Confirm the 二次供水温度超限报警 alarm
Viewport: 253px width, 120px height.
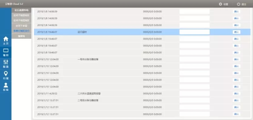(x=236, y=93)
